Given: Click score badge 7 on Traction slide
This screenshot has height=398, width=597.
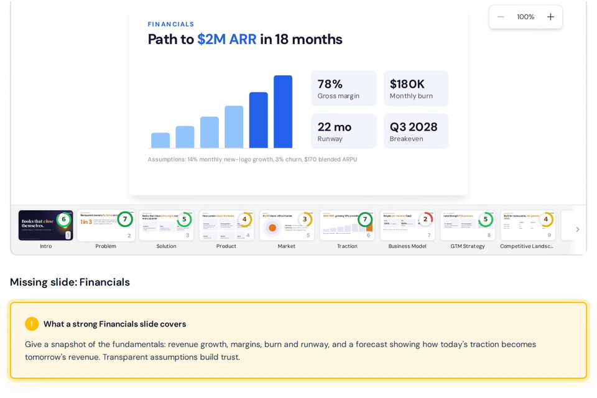Looking at the screenshot, I should coord(365,220).
